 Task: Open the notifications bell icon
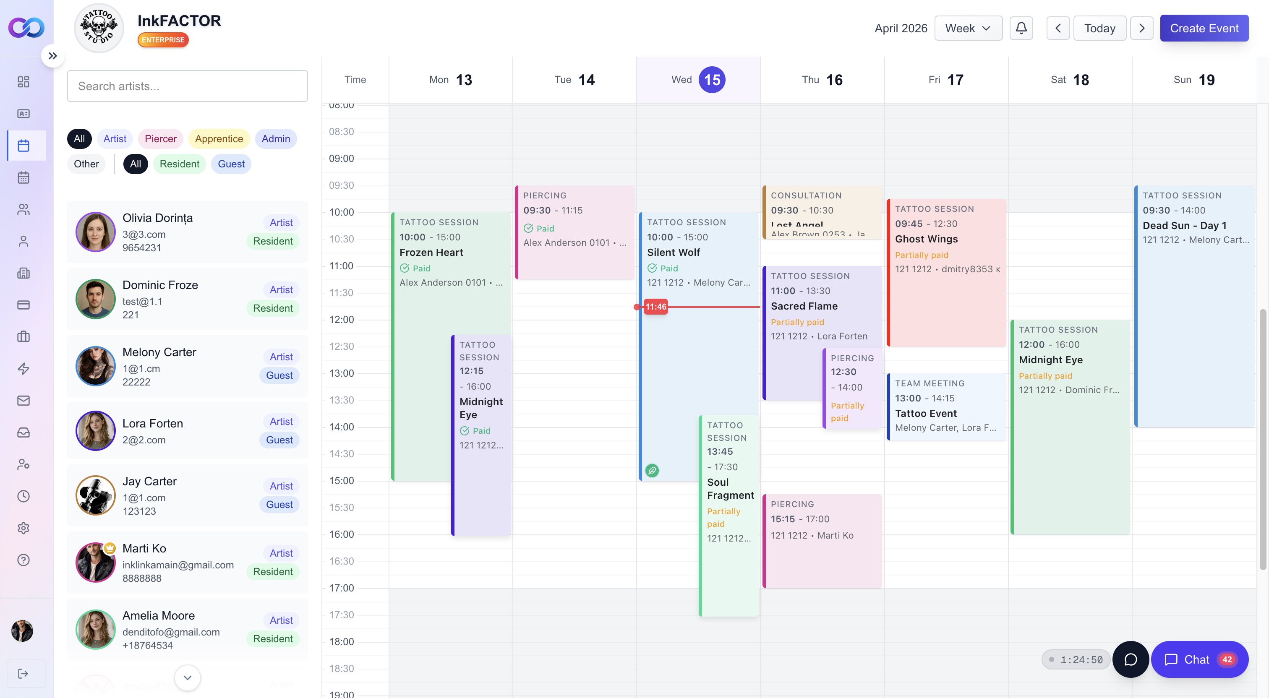[x=1021, y=28]
